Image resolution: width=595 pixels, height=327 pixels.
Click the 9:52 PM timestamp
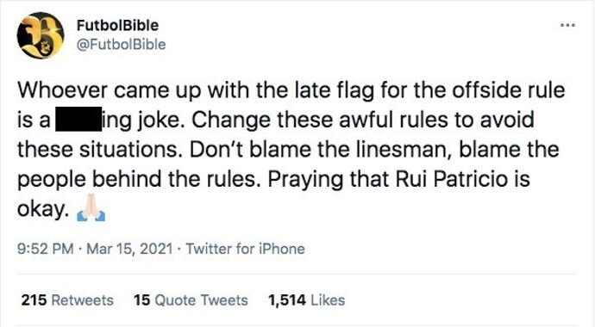46,249
